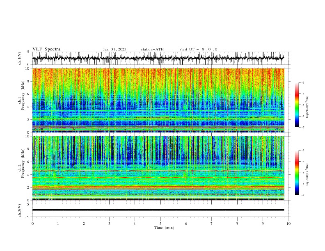Screen dimensions: 325x251
Task: Click the date 'Jan. 31, 2025'
Action: pyautogui.click(x=114, y=49)
